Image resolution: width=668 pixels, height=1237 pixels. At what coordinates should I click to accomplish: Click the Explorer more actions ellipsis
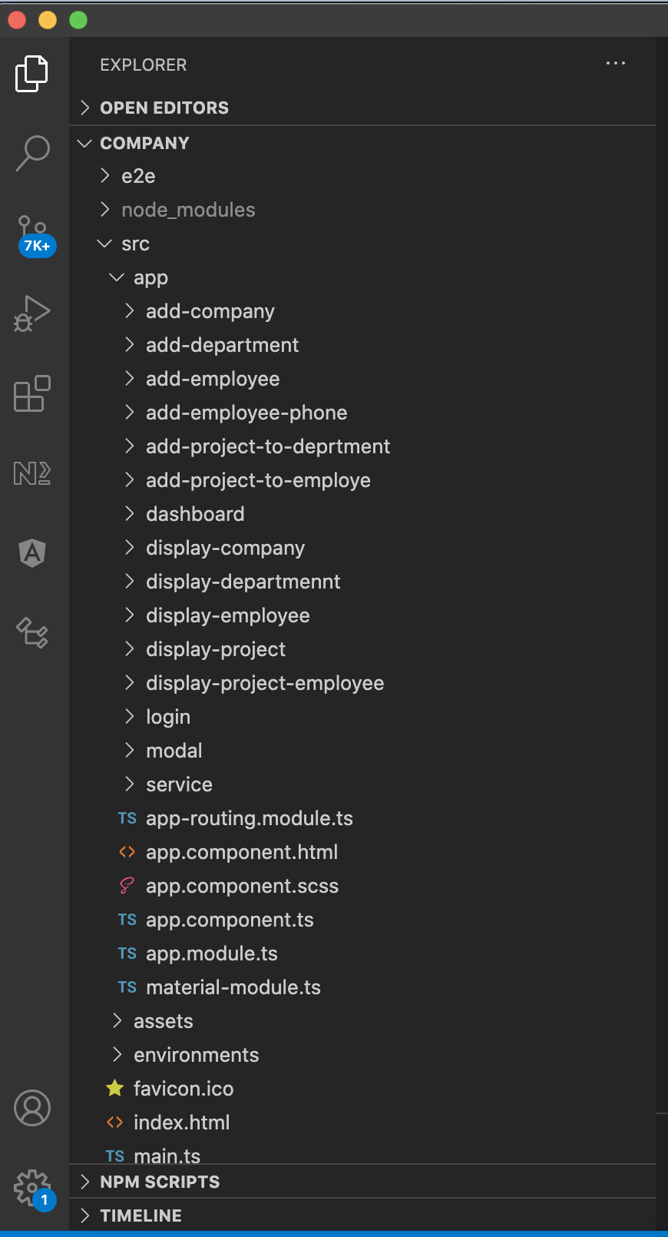click(616, 64)
